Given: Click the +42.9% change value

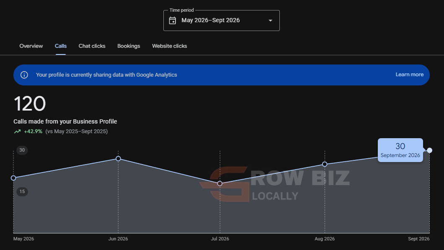Looking at the screenshot, I should point(33,131).
